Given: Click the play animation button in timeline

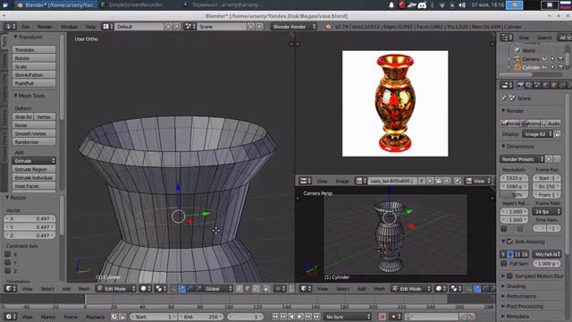Looking at the screenshot, I should [300, 317].
